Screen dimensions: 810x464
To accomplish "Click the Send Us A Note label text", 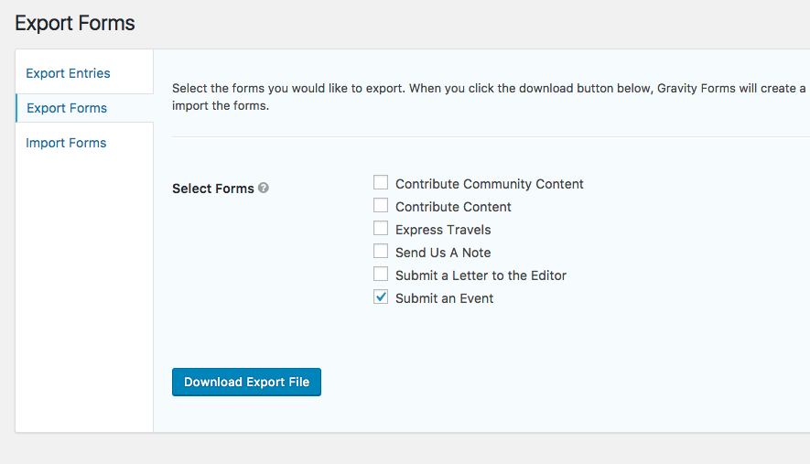I will 443,253.
